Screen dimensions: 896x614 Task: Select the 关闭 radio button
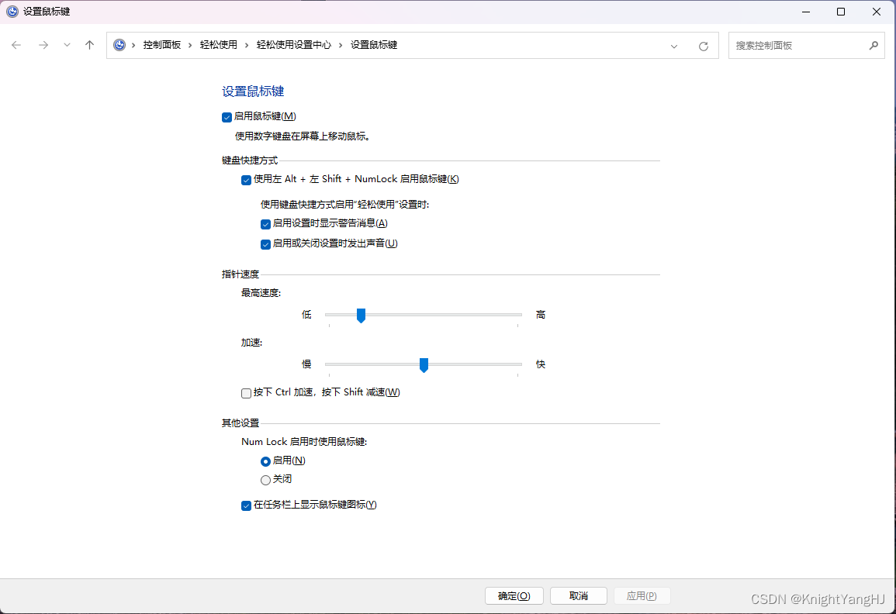click(x=265, y=480)
